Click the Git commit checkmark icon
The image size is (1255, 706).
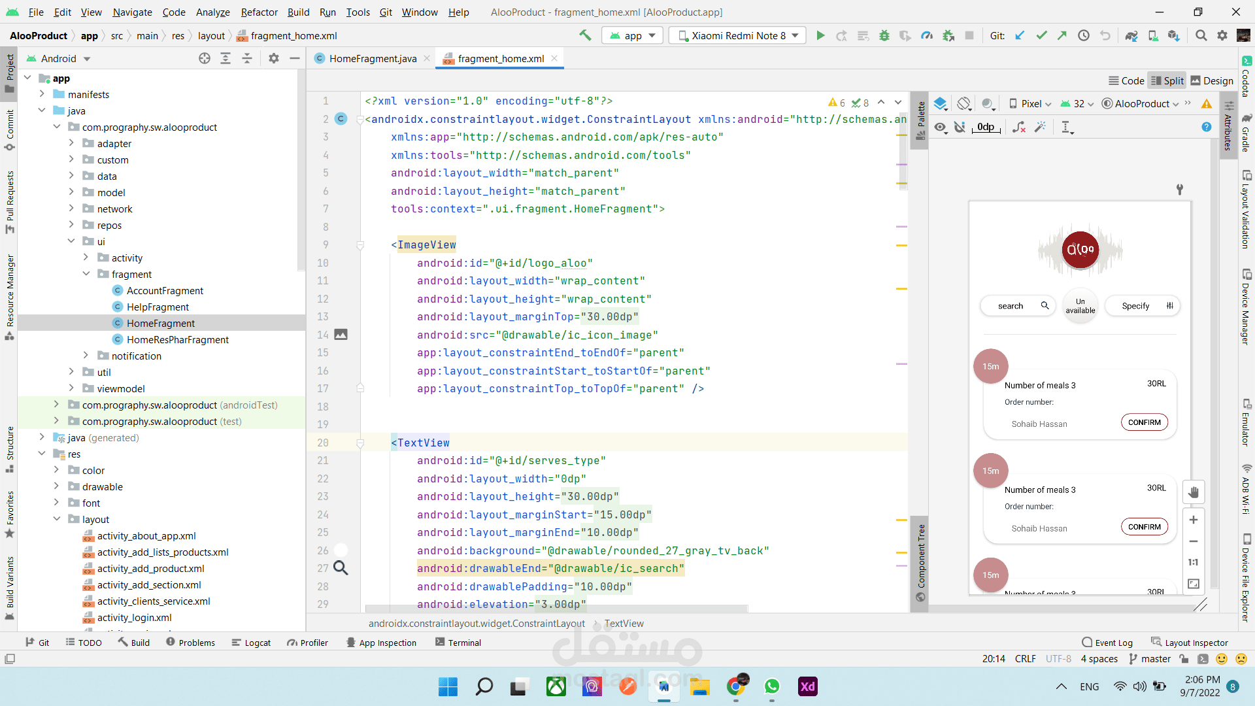1041,36
